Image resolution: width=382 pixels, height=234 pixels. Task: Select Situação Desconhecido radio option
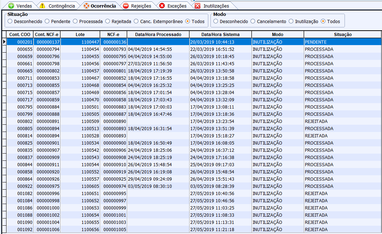[25, 21]
